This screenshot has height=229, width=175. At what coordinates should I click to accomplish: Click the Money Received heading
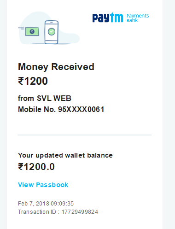[x=56, y=67]
